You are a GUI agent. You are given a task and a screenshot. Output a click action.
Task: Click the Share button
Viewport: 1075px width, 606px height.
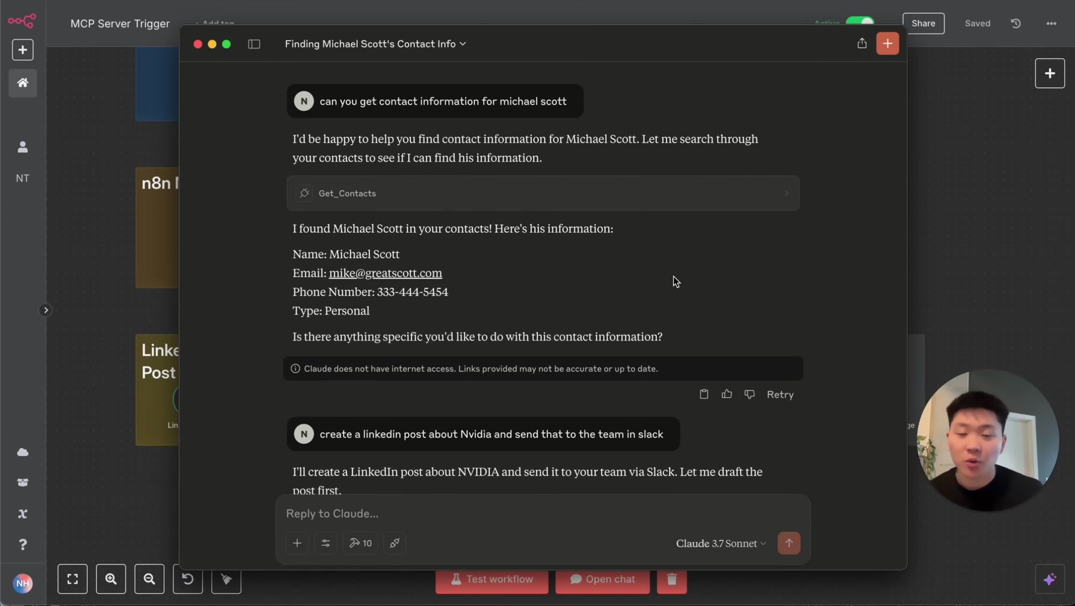(x=923, y=23)
